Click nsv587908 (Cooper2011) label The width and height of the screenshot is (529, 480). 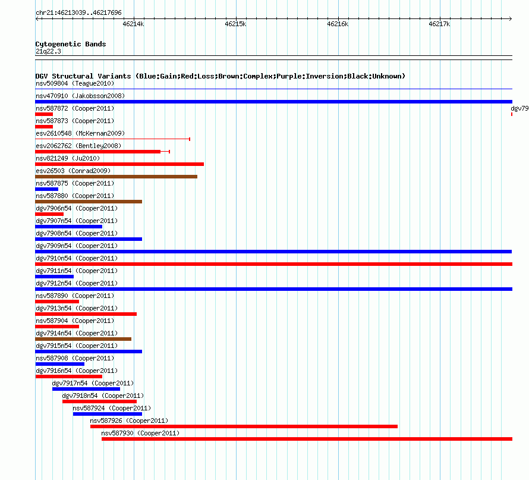click(x=75, y=358)
